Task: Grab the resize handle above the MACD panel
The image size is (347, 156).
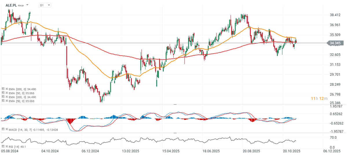Action: coord(175,104)
